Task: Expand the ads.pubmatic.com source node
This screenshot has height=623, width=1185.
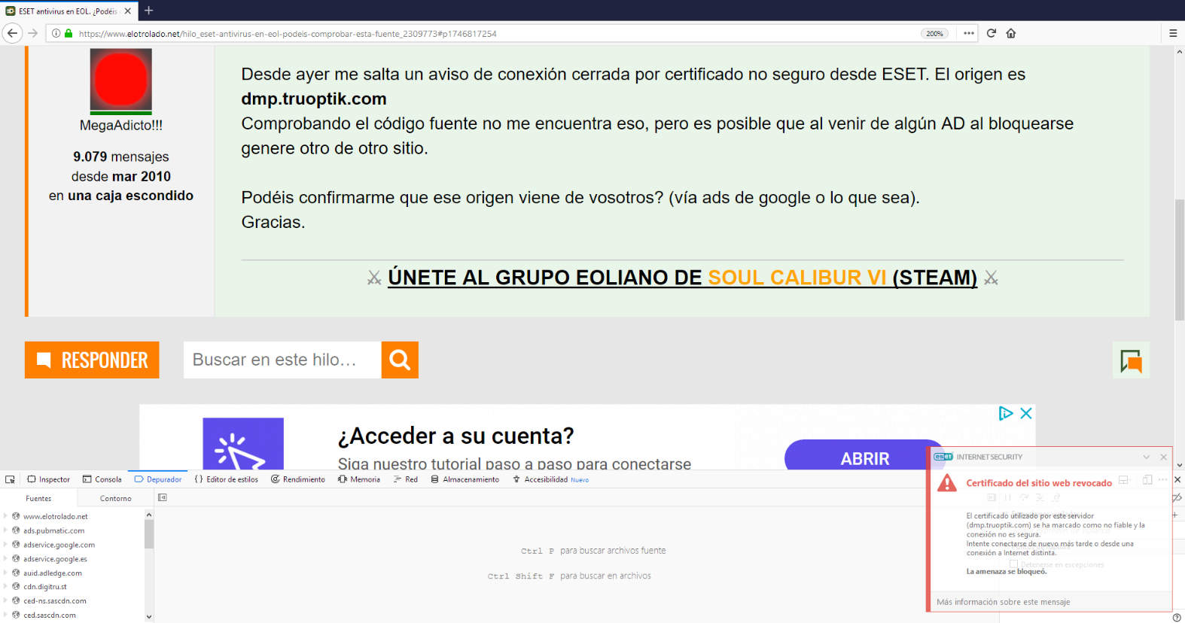Action: pos(5,530)
